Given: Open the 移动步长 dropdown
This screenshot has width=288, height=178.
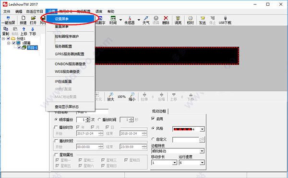Looking at the screenshot, I should click(175, 162).
